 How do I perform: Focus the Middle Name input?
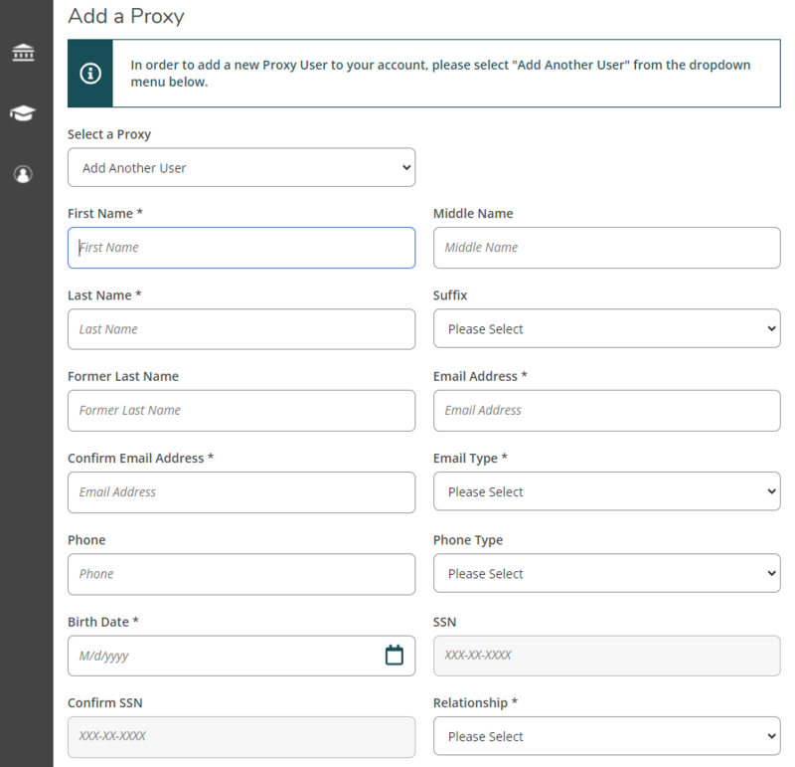click(606, 247)
